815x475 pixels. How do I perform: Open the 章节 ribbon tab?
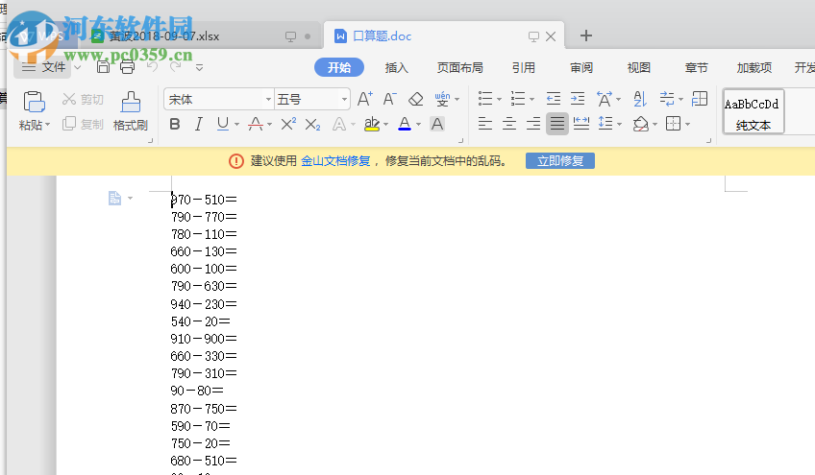tap(696, 67)
